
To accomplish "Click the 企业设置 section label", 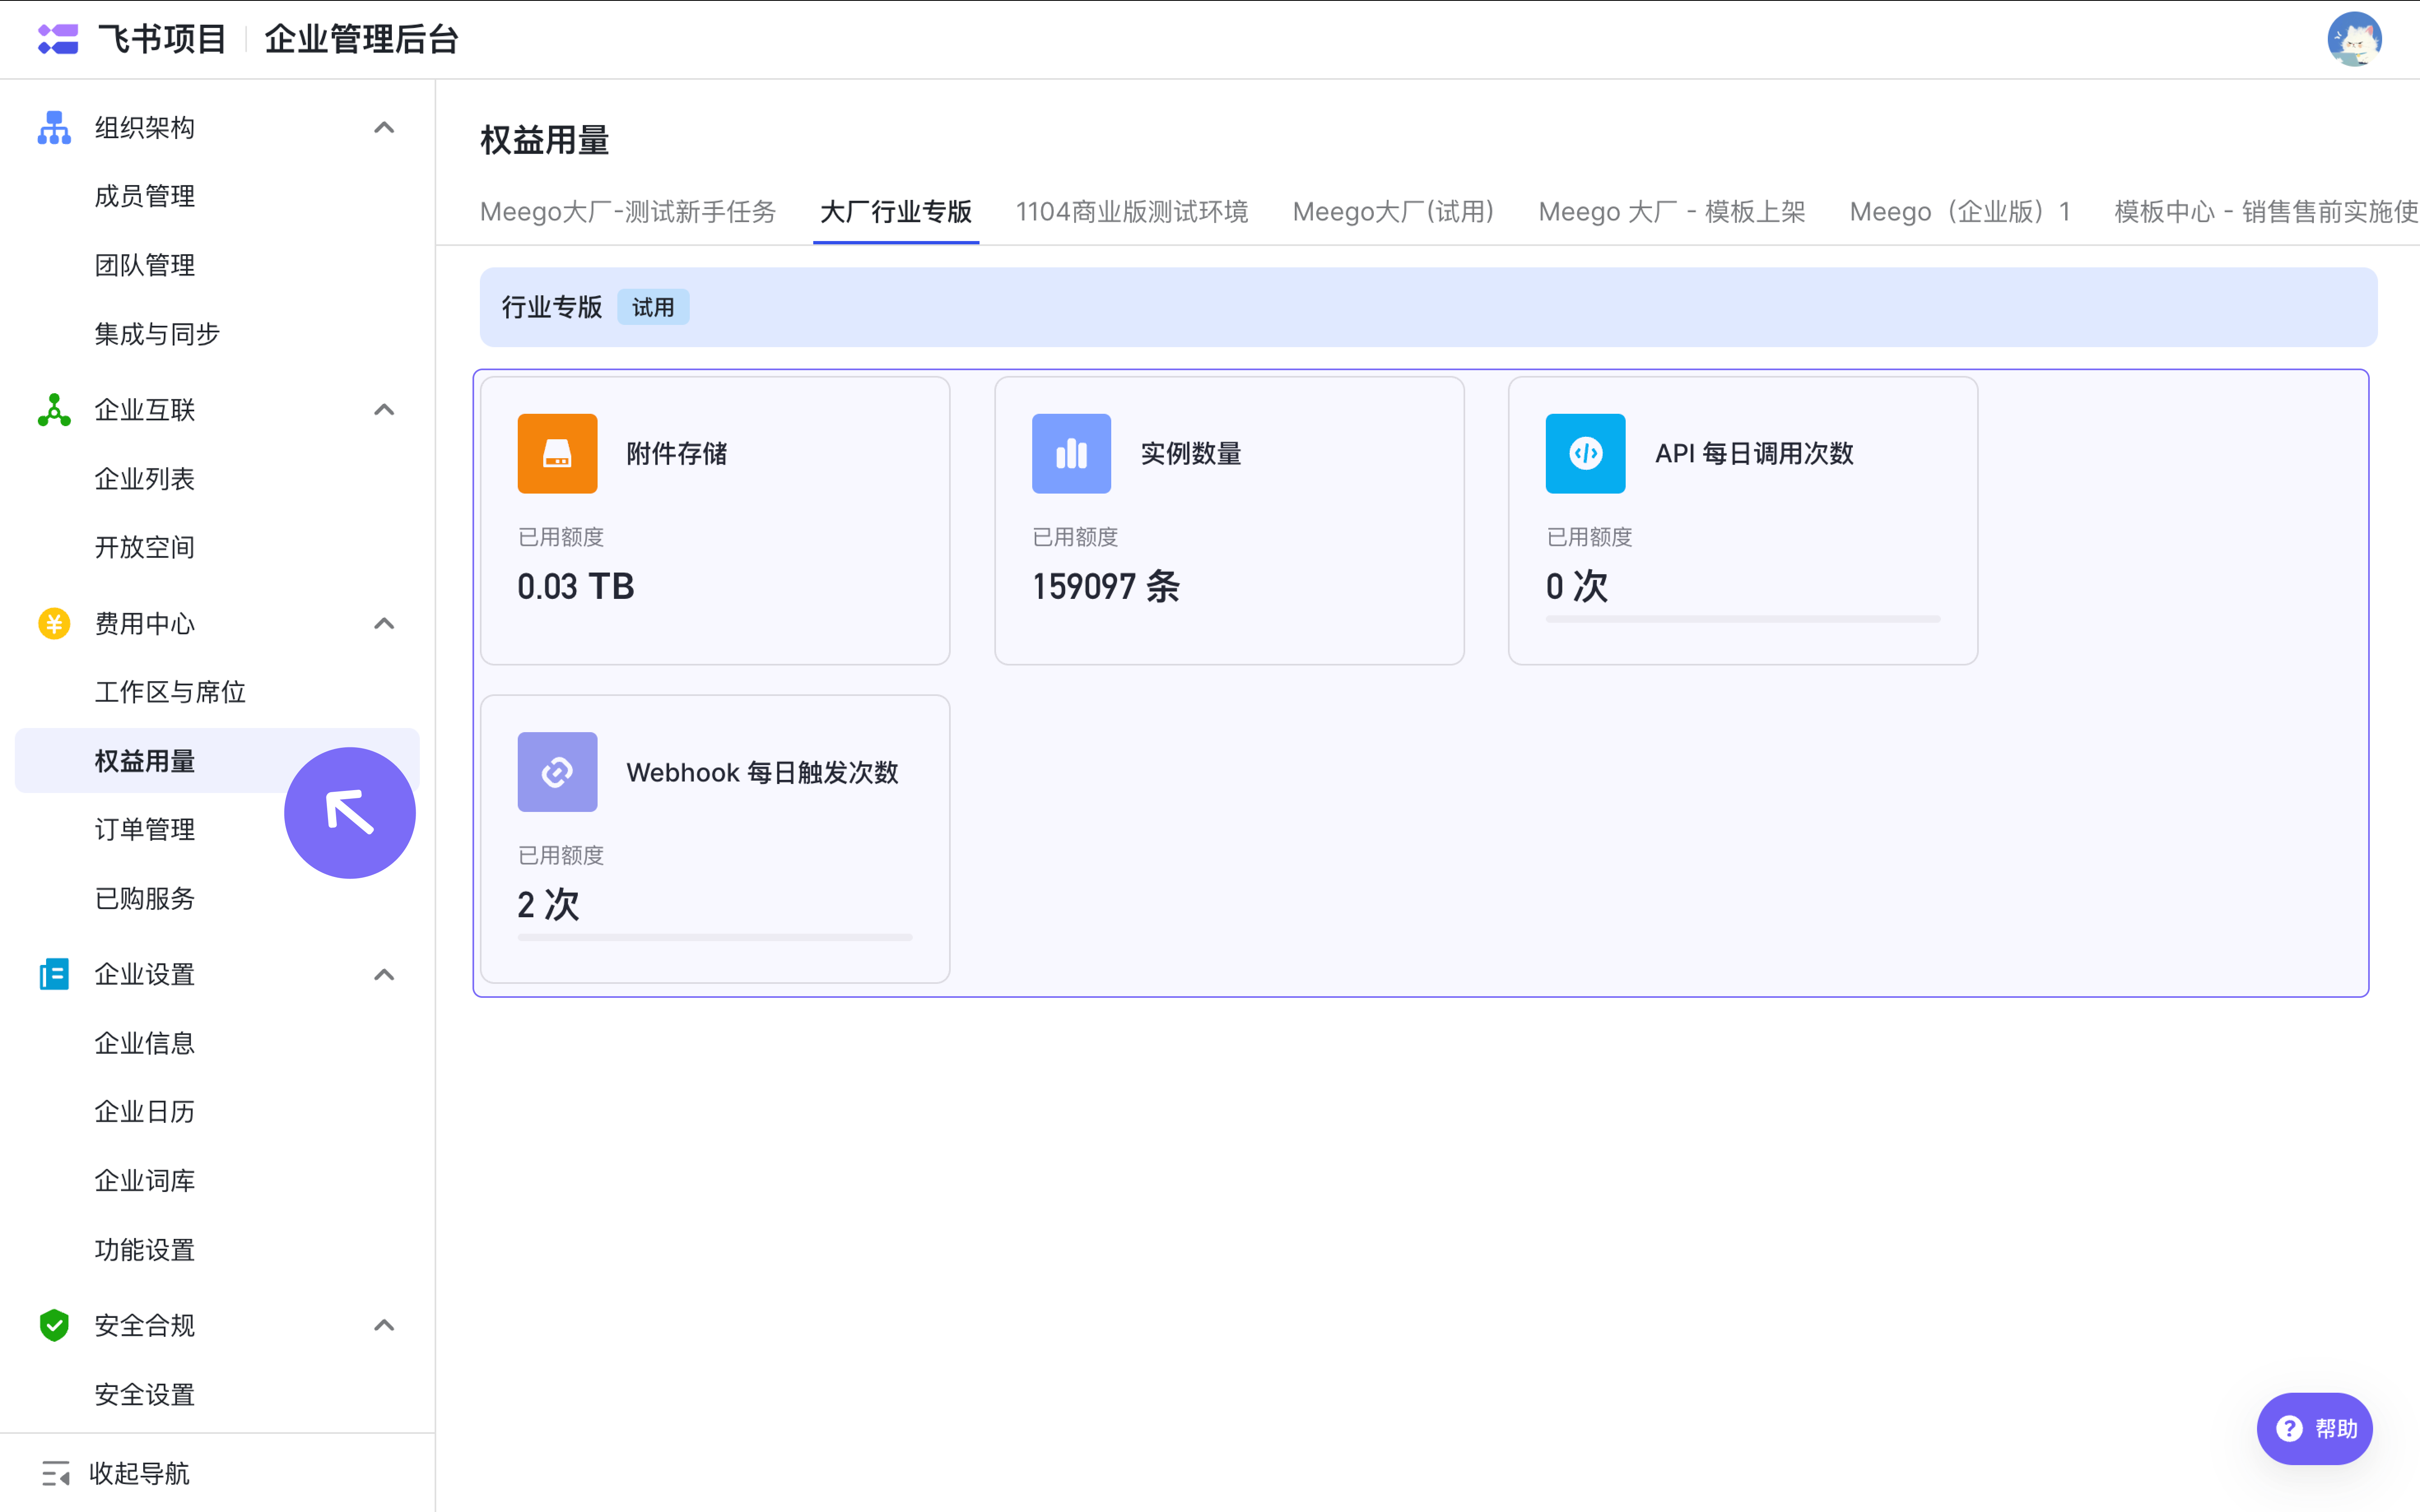I will 145,974.
